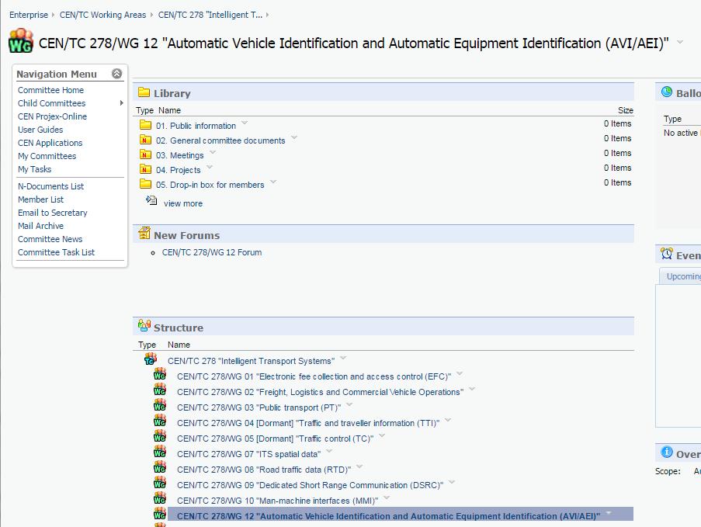
Task: Expand the Child Committees submenu arrow
Action: pos(121,102)
